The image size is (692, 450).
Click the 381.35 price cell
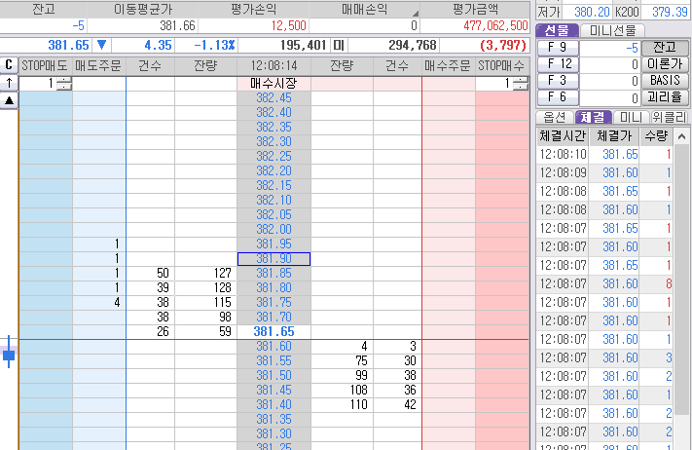tap(273, 420)
